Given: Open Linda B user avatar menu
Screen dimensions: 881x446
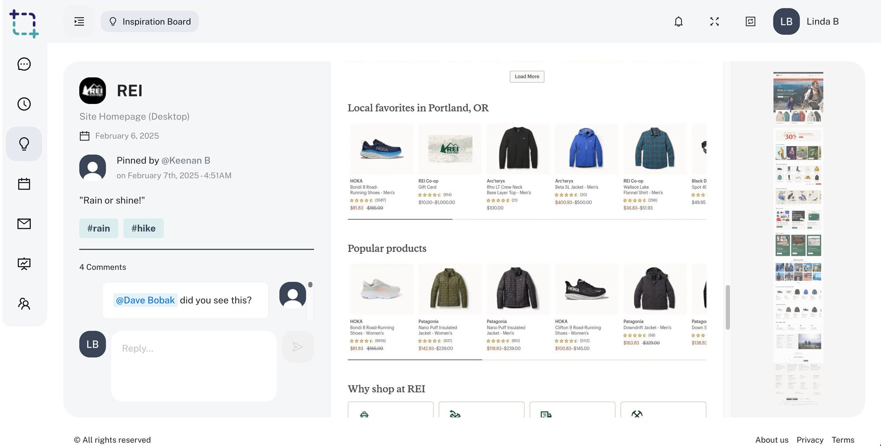Looking at the screenshot, I should [786, 22].
